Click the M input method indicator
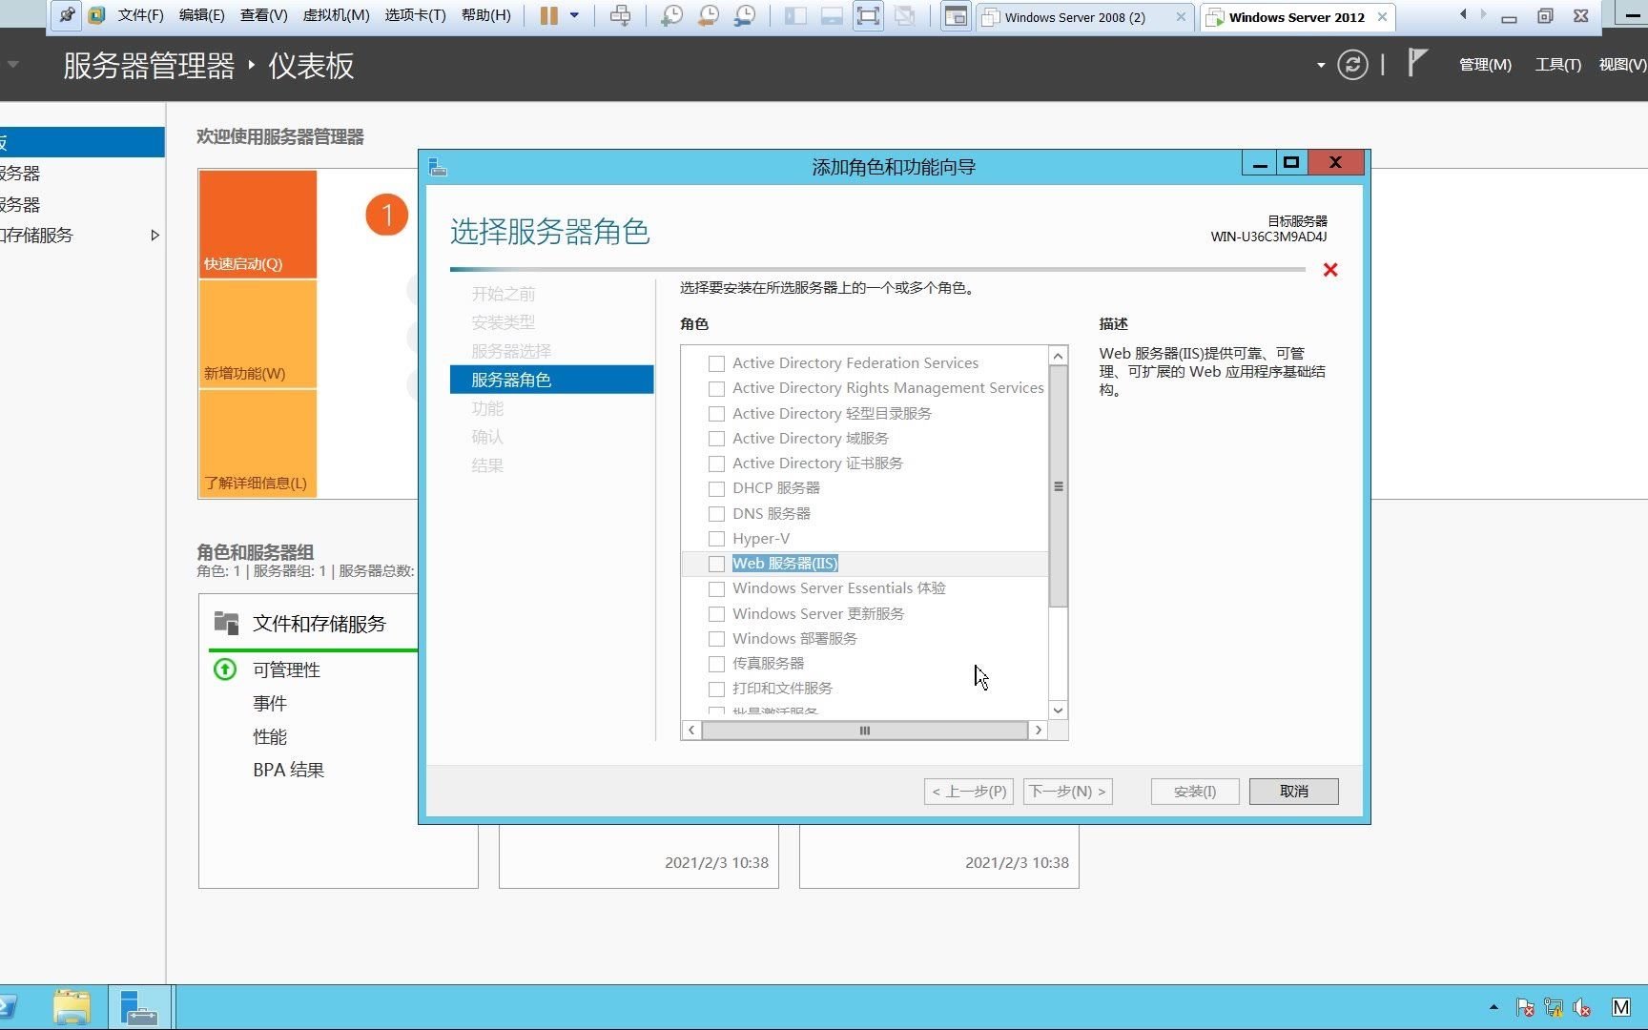 pyautogui.click(x=1621, y=1007)
